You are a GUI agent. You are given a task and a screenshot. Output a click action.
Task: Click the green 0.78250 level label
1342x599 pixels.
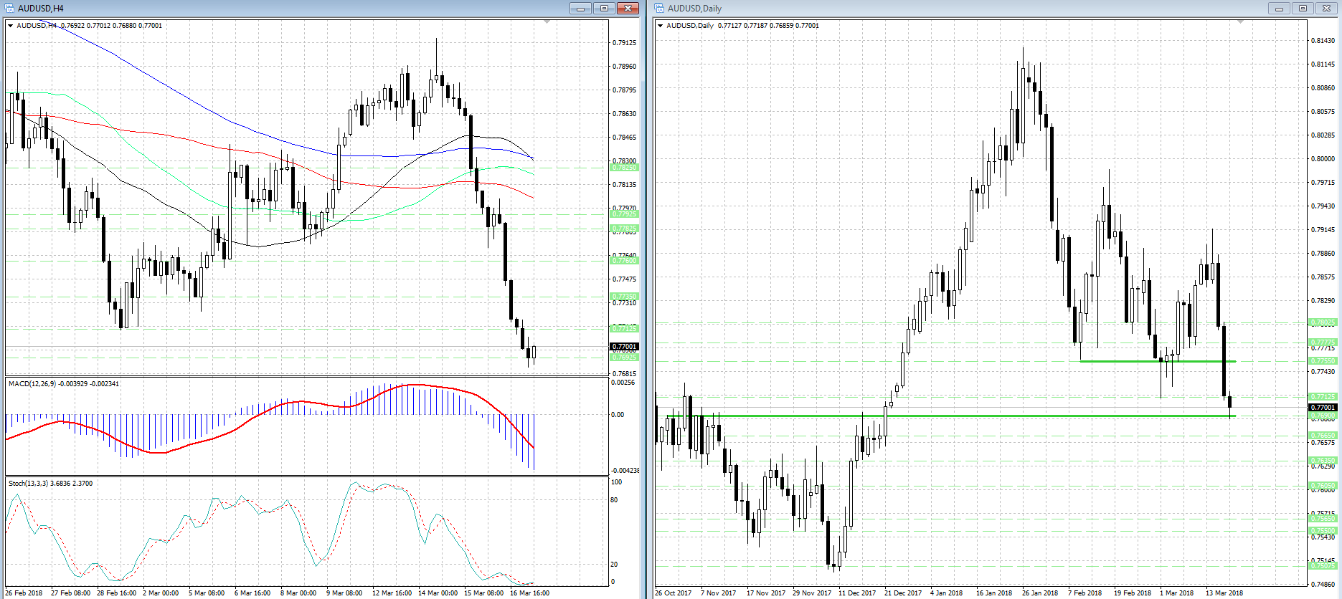[624, 168]
